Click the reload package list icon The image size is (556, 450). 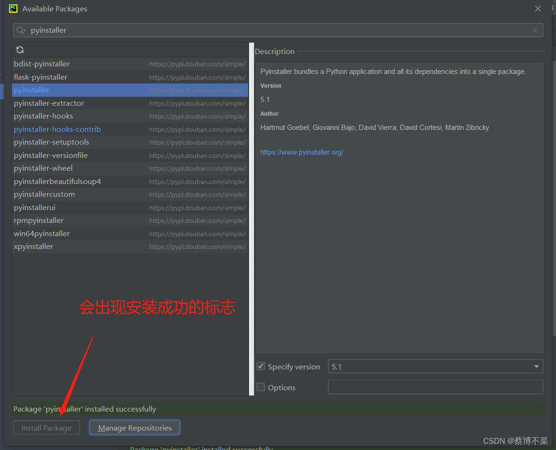point(20,50)
